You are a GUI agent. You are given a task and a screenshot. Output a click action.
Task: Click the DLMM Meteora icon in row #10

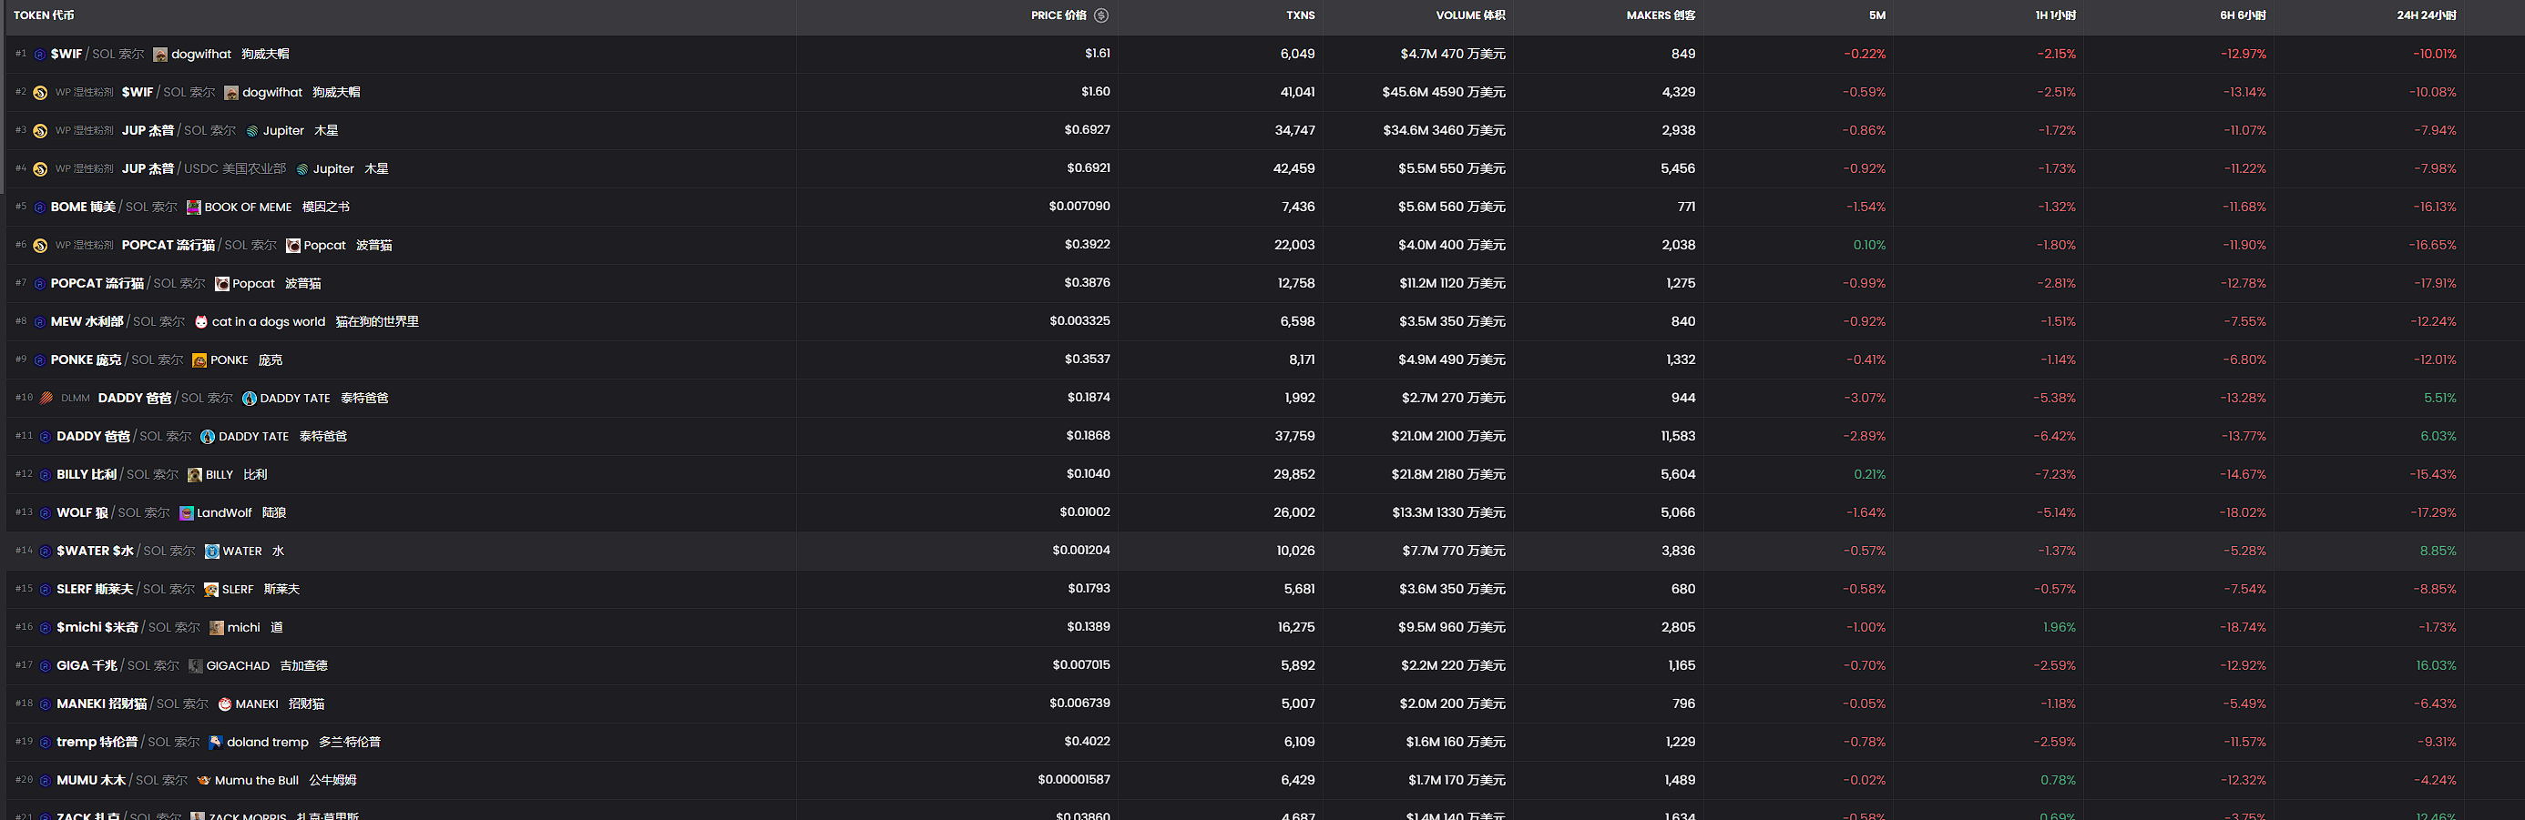(46, 399)
